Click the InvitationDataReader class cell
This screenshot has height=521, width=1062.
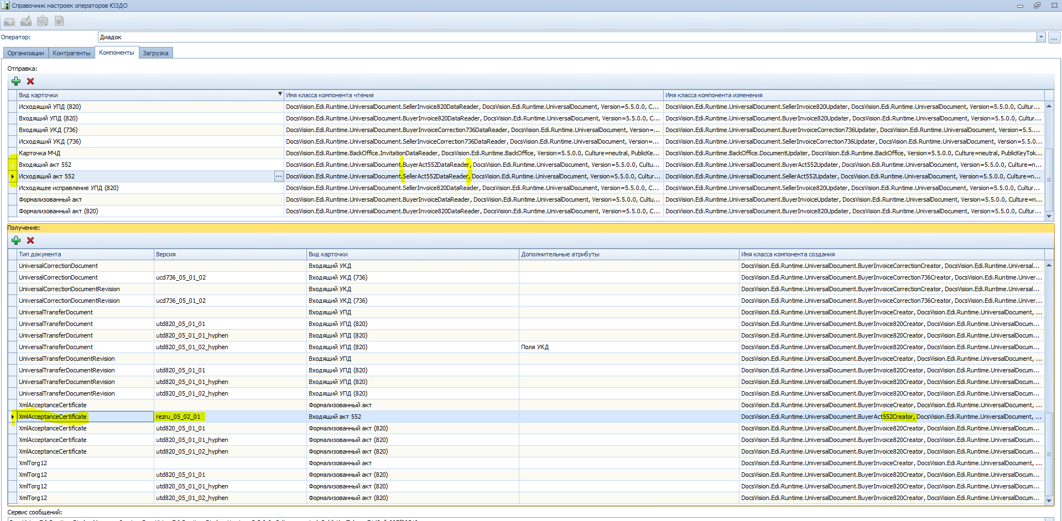click(x=473, y=153)
